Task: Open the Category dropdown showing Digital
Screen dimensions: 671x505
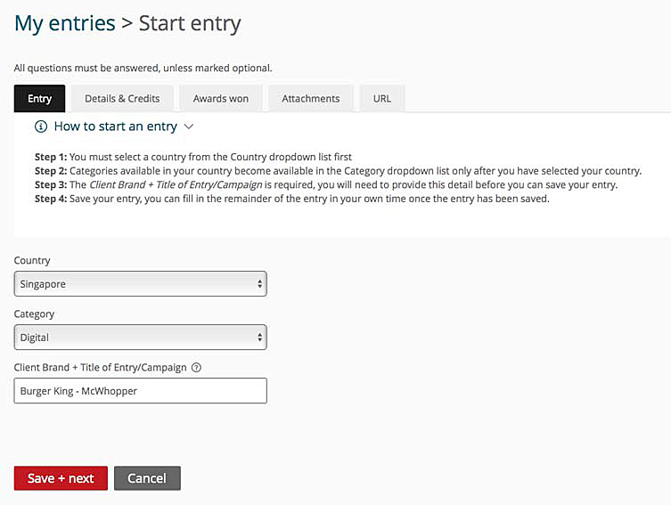Action: [x=141, y=338]
